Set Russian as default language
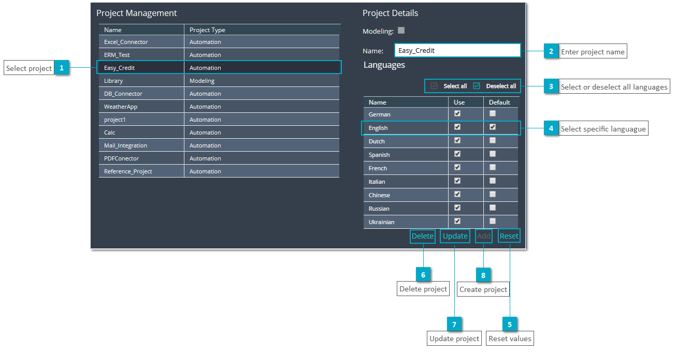Image resolution: width=676 pixels, height=352 pixels. [x=493, y=208]
